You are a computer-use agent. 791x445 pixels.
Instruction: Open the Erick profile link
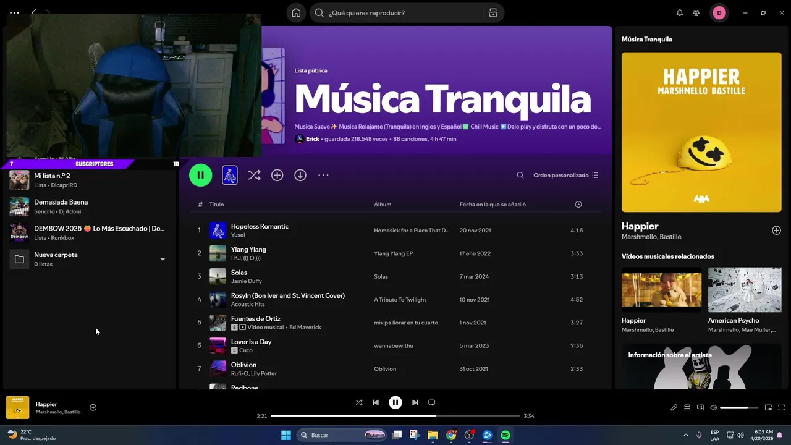[x=313, y=139]
